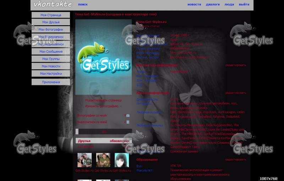Open люди in the top bar
The width and height of the screenshot is (284, 181).
point(229,4)
